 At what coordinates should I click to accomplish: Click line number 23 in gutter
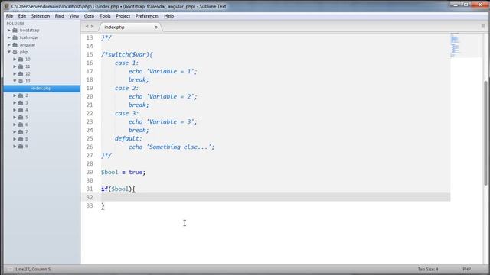[90, 122]
